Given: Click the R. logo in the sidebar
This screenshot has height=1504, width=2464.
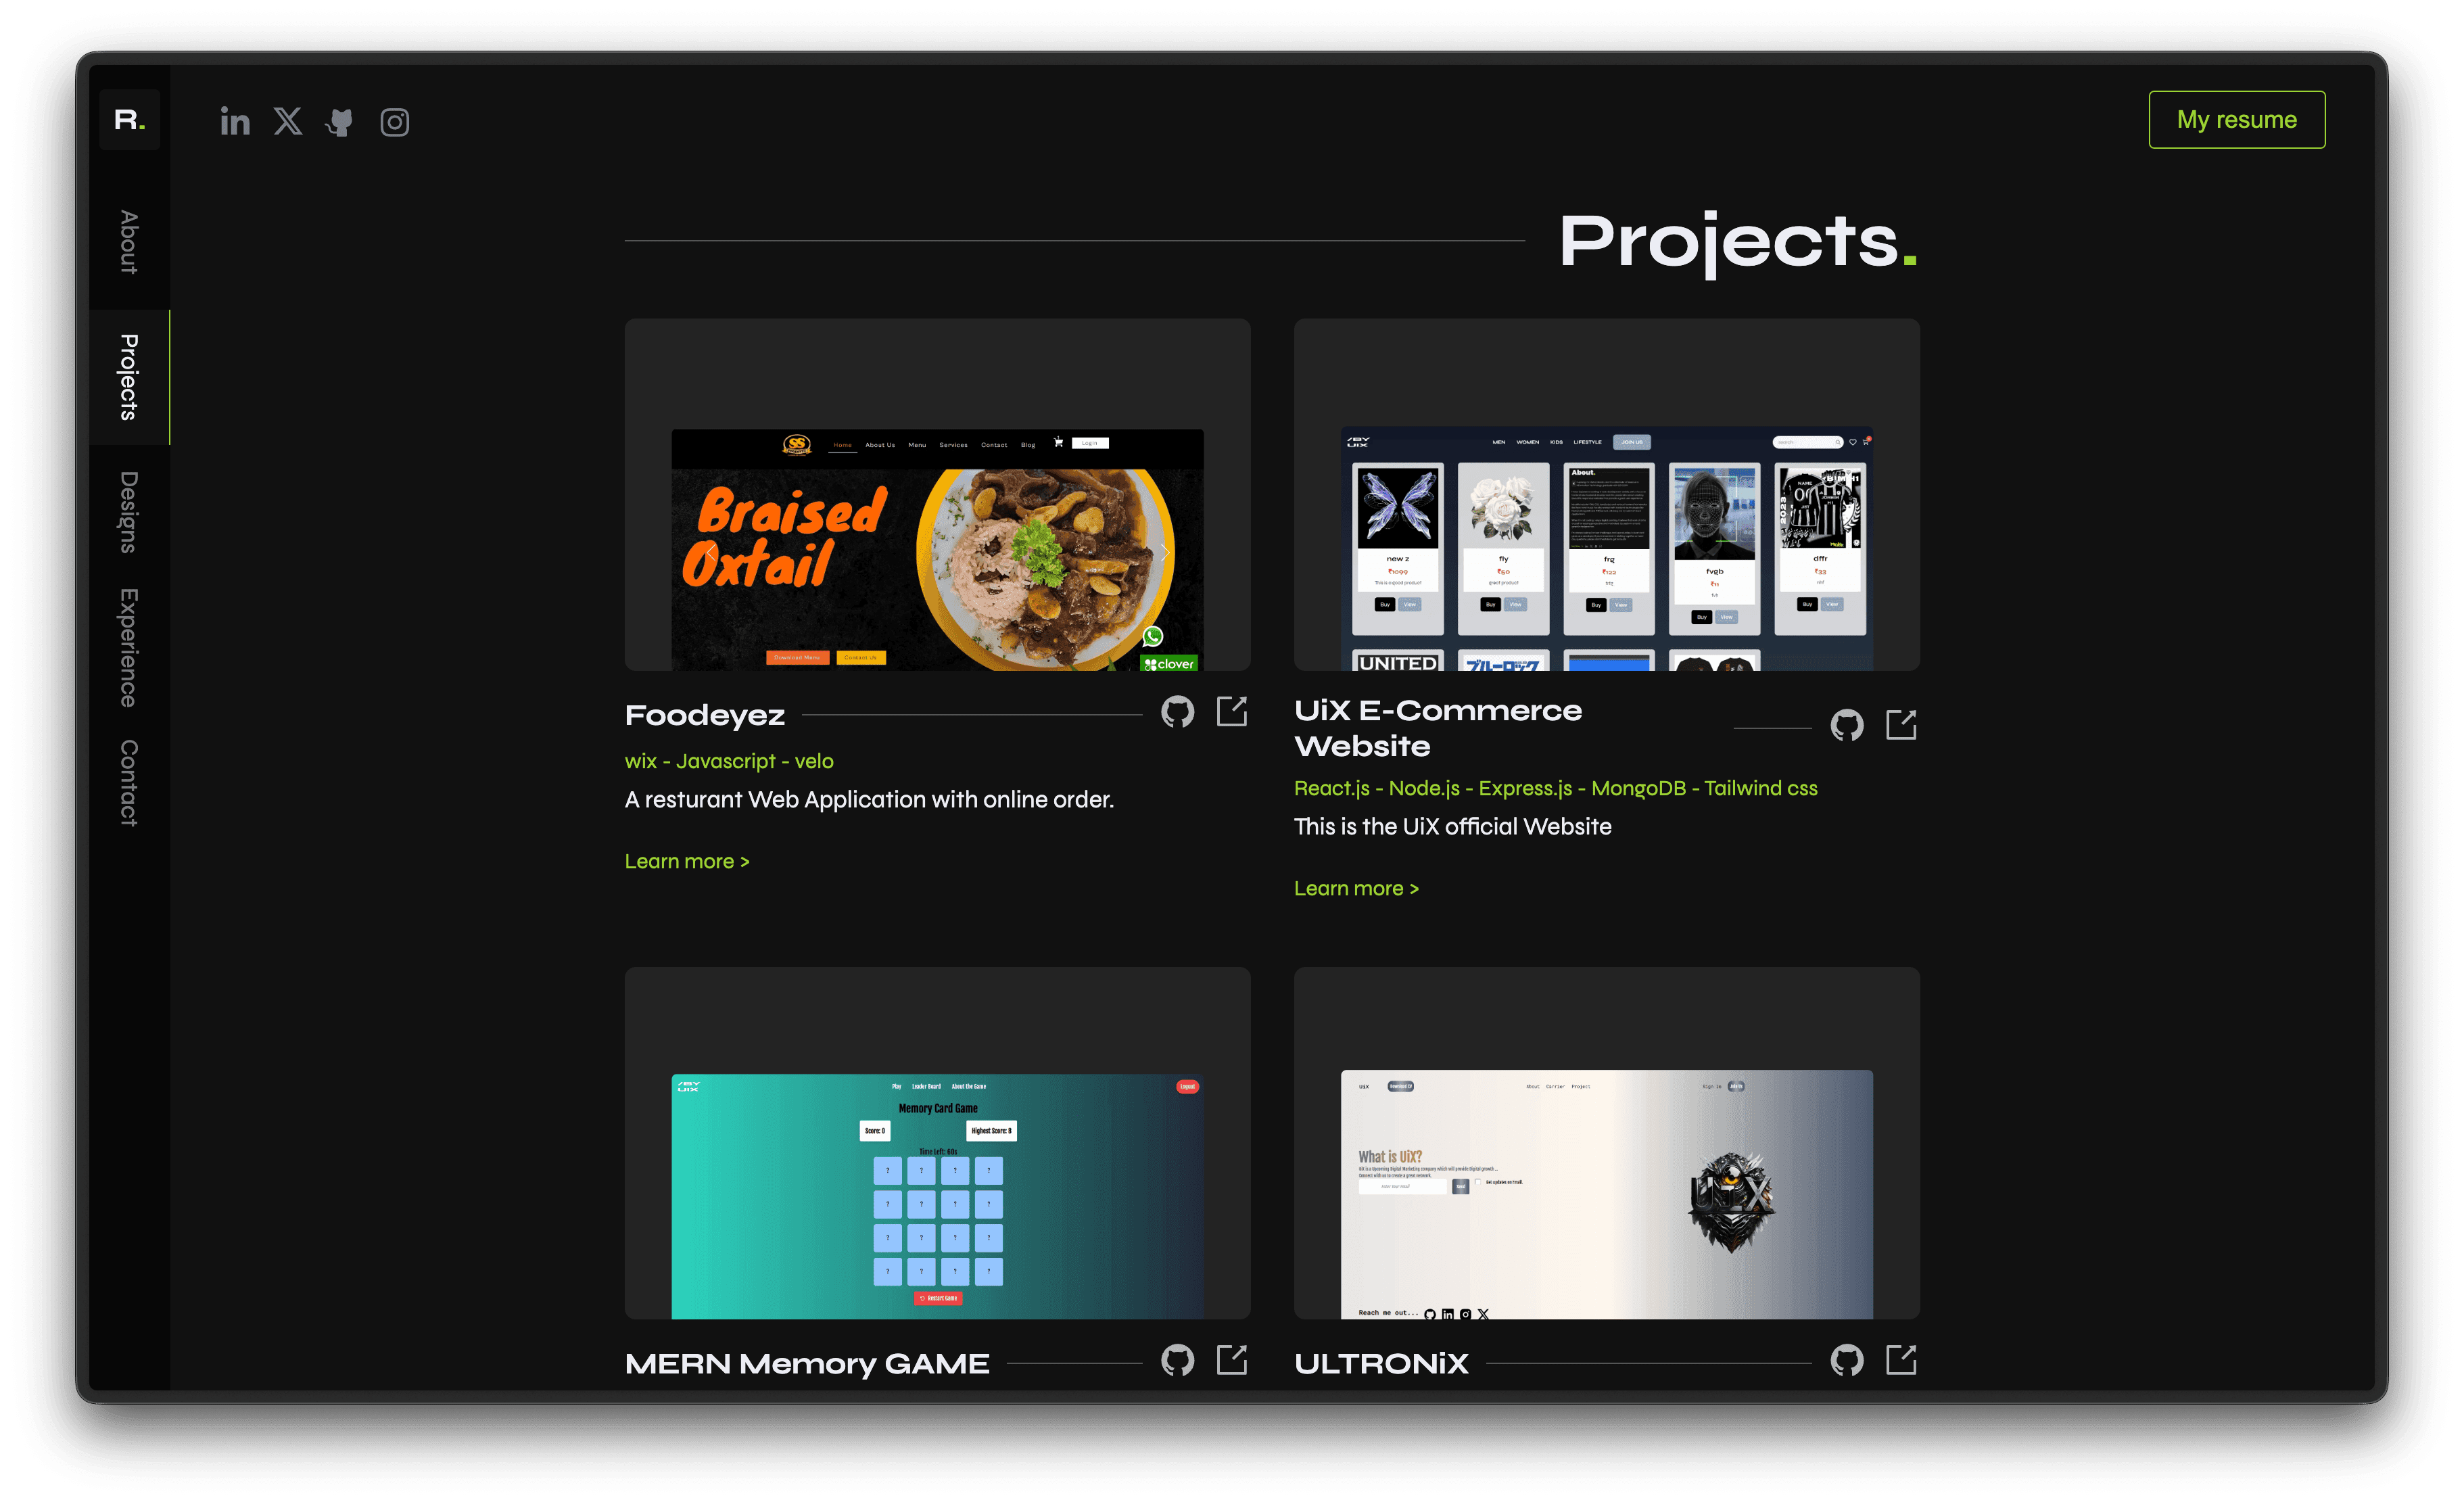Looking at the screenshot, I should pos(130,120).
